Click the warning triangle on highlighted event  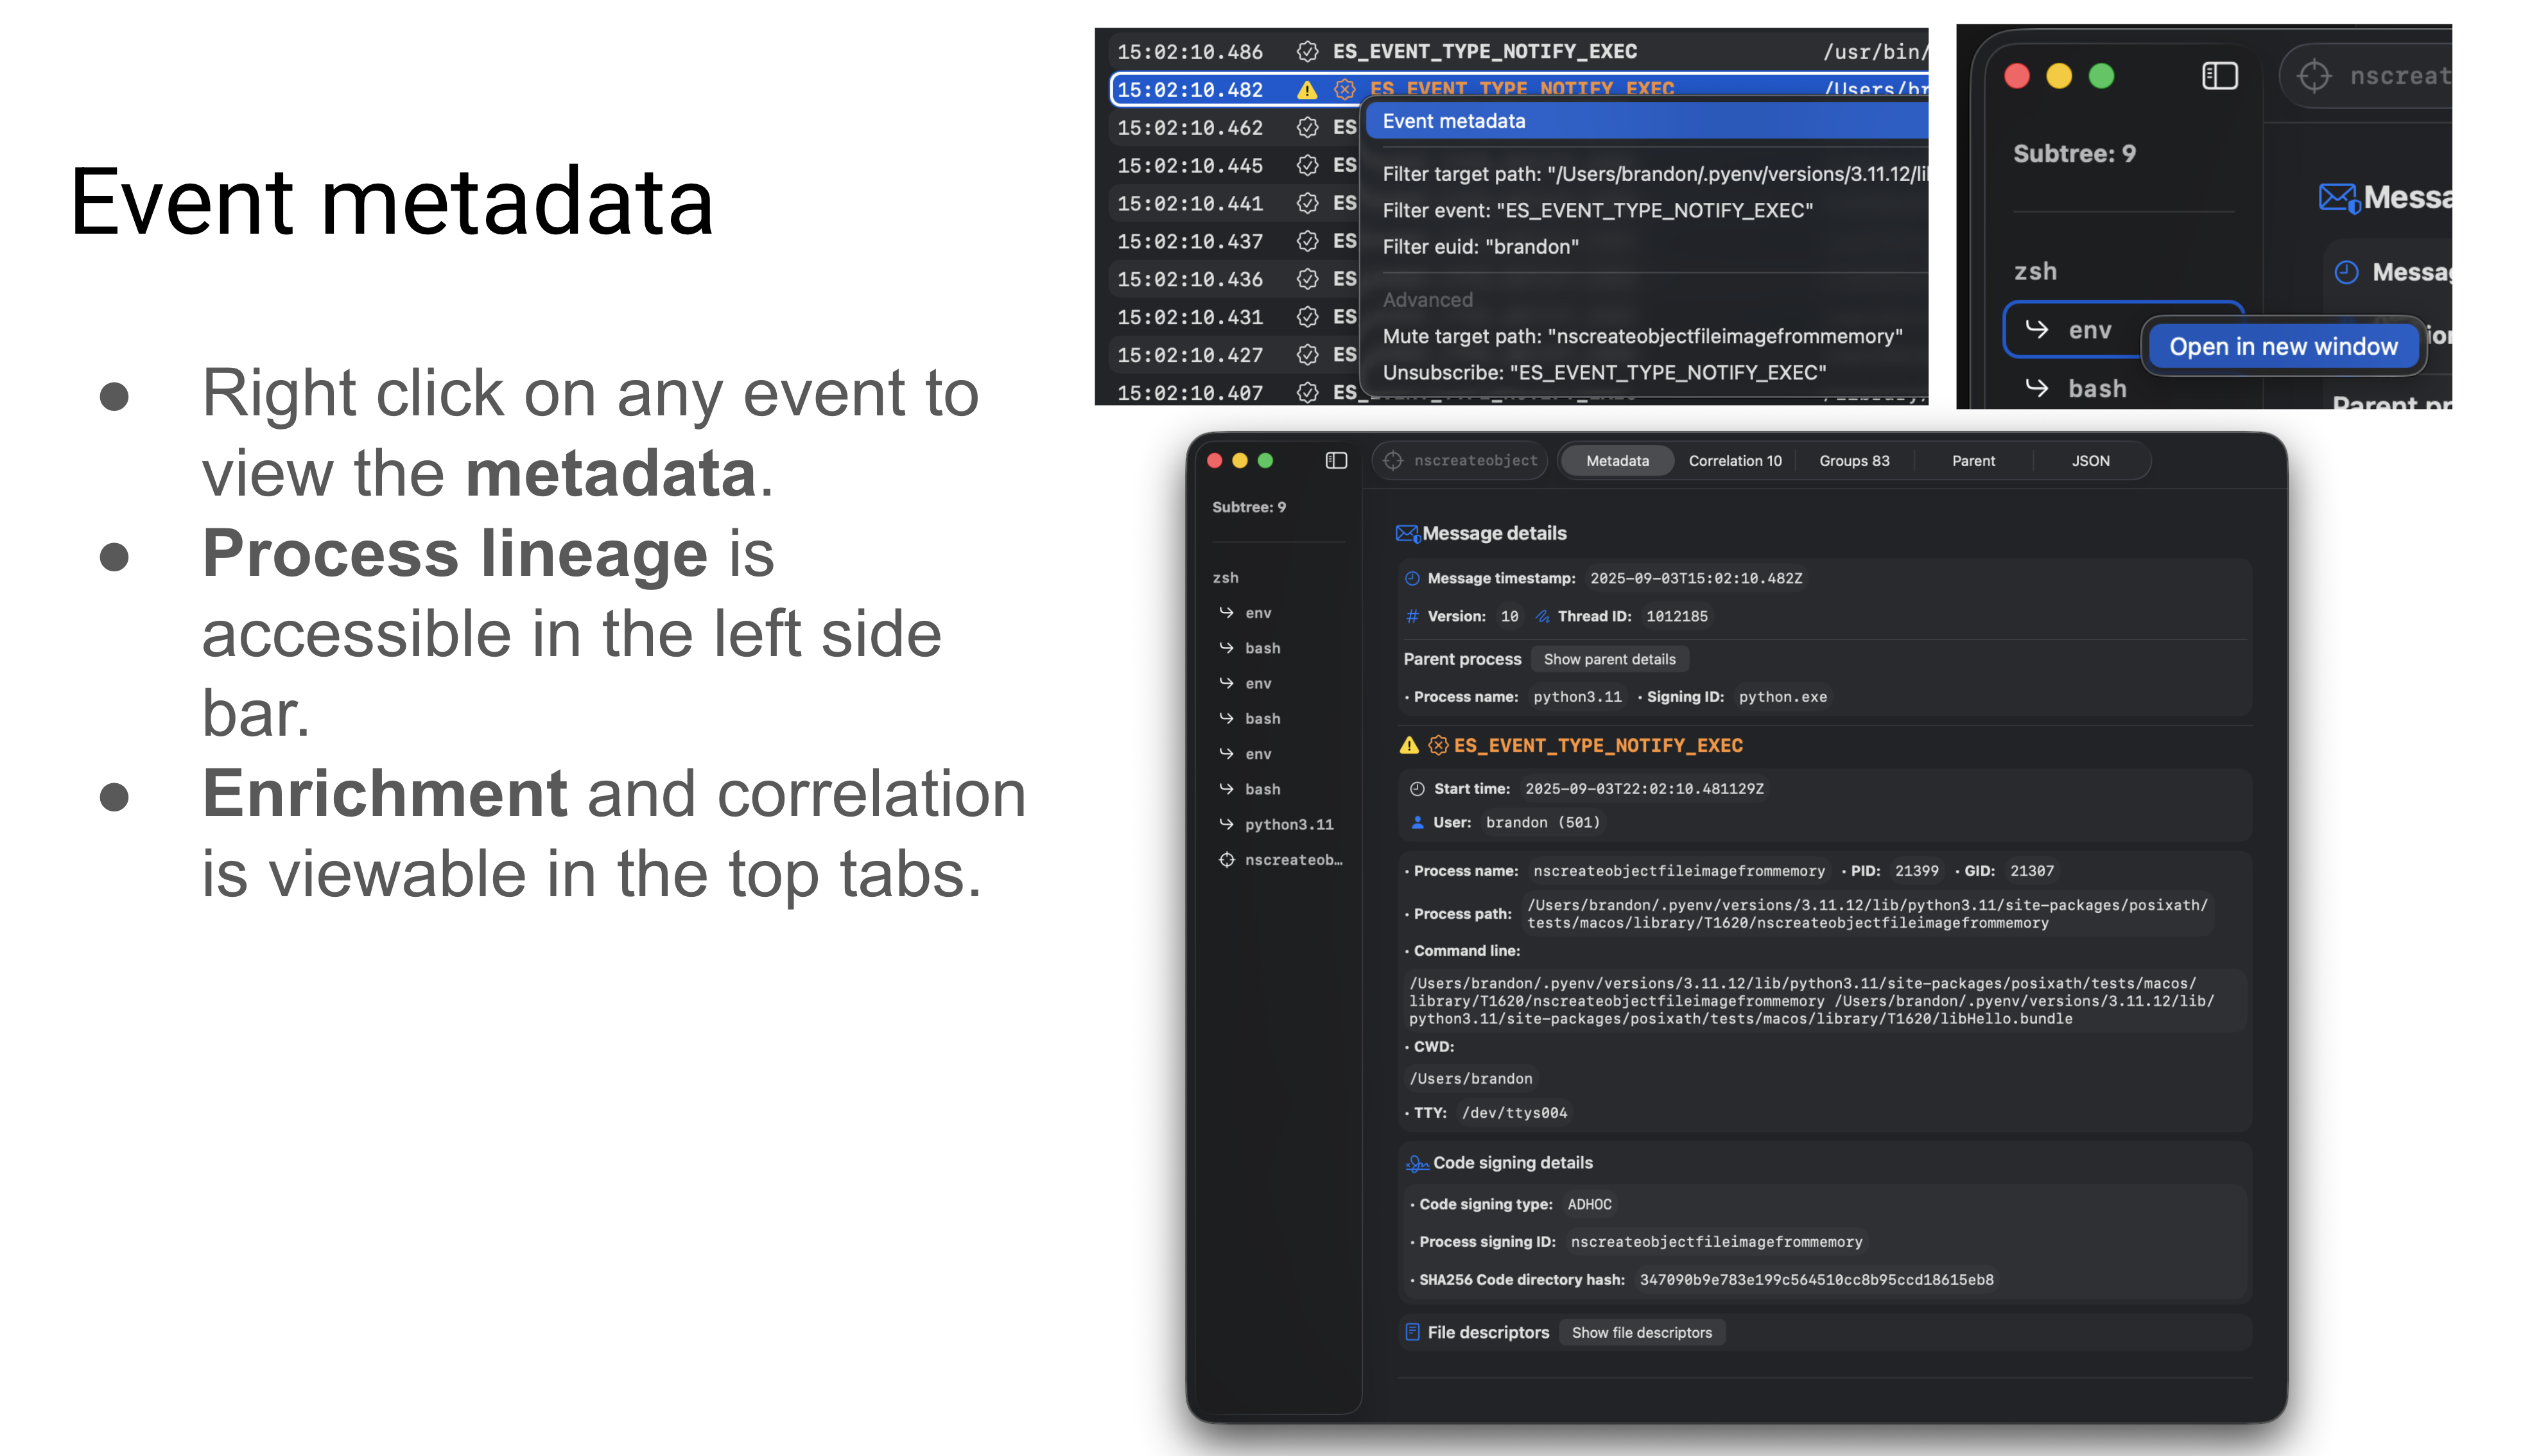1306,90
